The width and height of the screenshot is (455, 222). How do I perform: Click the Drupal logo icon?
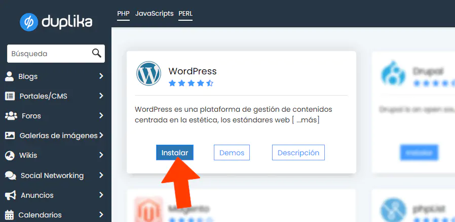(393, 73)
